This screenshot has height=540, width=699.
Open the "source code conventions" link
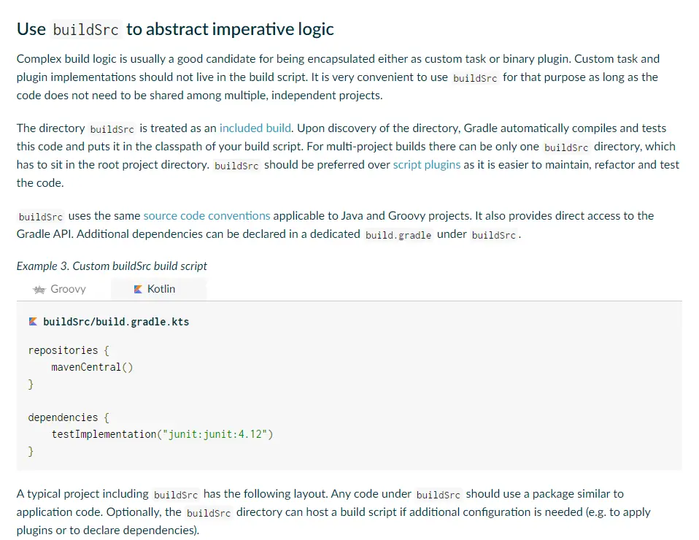[x=206, y=216]
